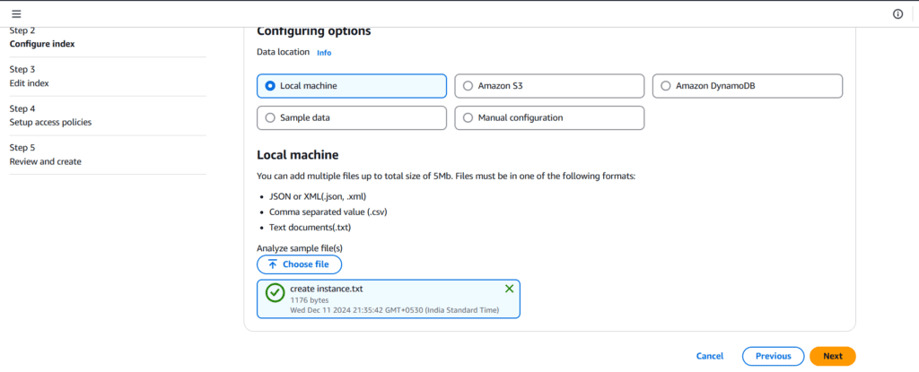Click the green checkmark upload status icon
This screenshot has height=372, width=919.
coord(275,293)
